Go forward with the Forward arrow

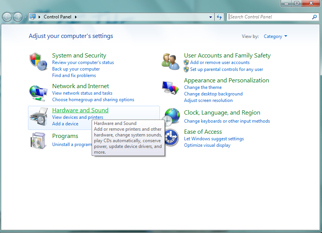click(18, 17)
